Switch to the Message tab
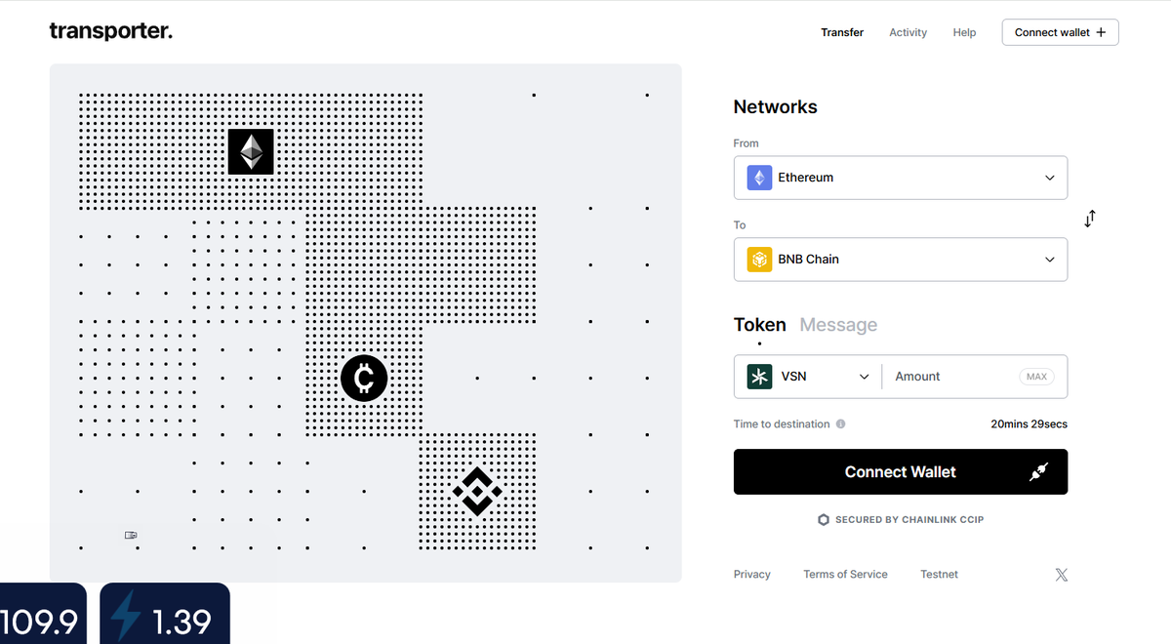 pos(838,325)
